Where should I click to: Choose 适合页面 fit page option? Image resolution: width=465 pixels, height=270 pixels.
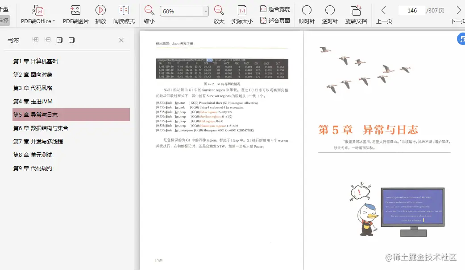pyautogui.click(x=275, y=20)
